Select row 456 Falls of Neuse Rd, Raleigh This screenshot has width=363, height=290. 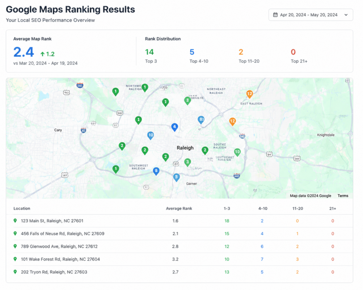coord(180,234)
